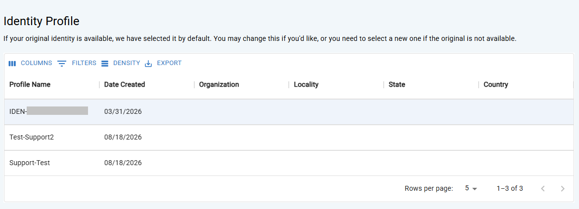The width and height of the screenshot is (579, 209).
Task: Open the Filters panel
Action: [x=77, y=63]
